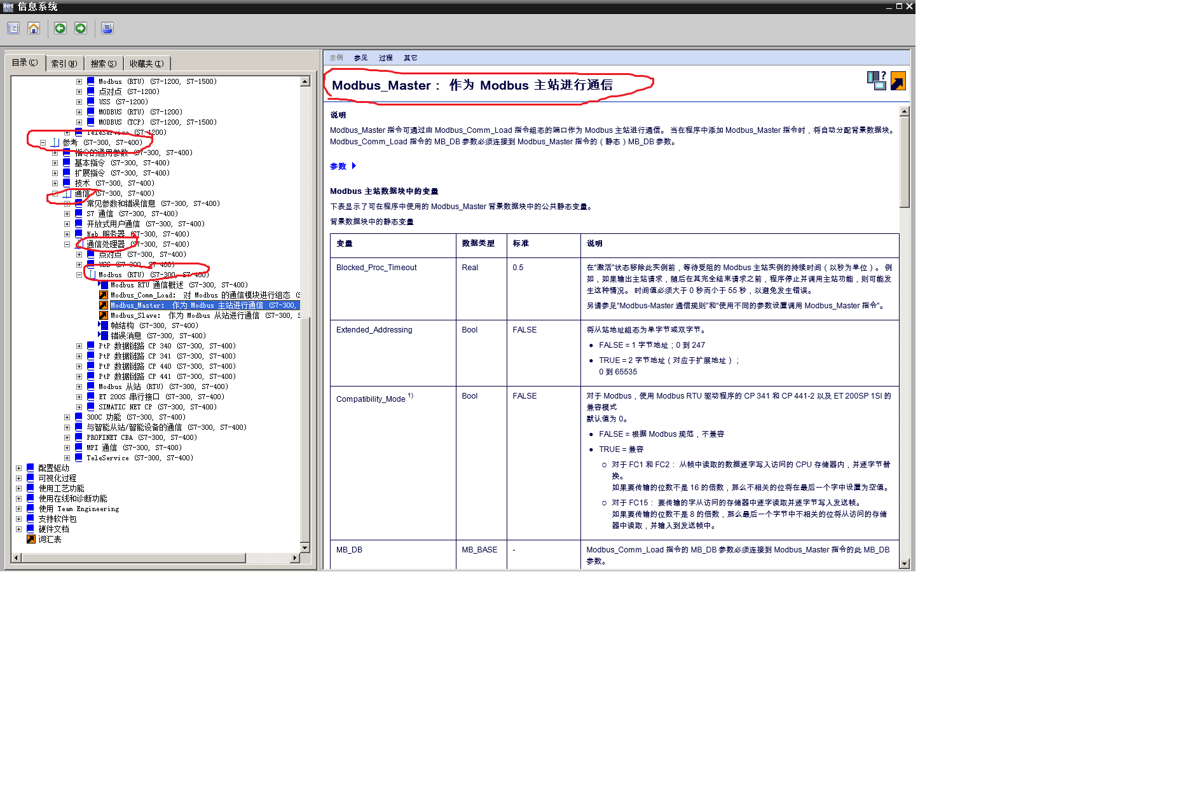Expand the Web 服务器 tree node
Image resolution: width=1199 pixels, height=787 pixels.
click(67, 235)
